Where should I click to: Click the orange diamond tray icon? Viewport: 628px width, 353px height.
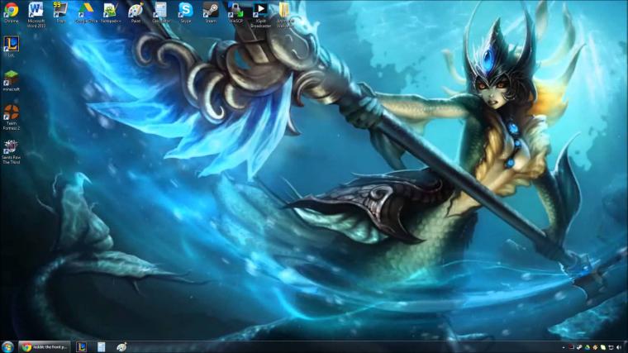point(595,347)
